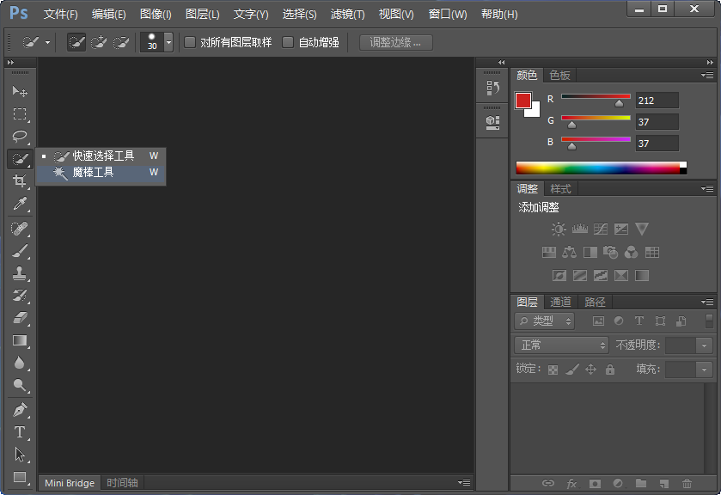Viewport: 721px width, 495px height.
Task: Select the Blur tool
Action: coord(20,363)
